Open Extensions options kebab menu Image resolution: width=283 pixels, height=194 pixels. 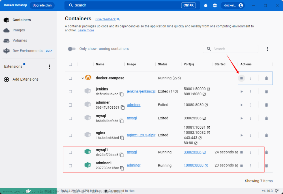(50, 67)
